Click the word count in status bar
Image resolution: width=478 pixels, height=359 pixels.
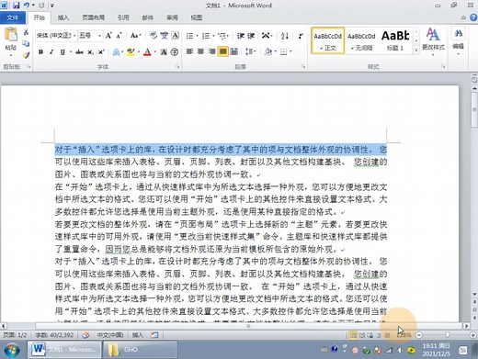point(54,335)
